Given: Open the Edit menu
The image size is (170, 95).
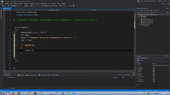Looking at the screenshot, I should coord(7,3).
